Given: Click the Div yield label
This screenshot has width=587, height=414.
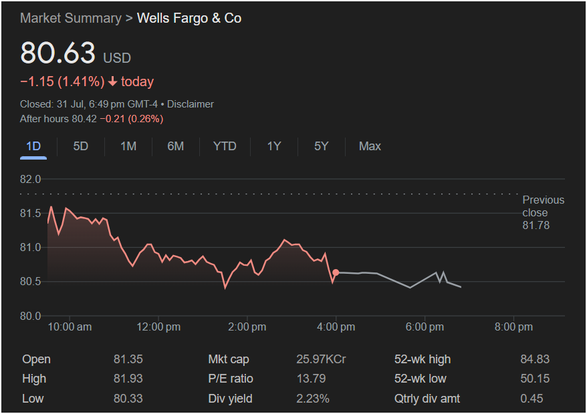Looking at the screenshot, I should (x=230, y=398).
